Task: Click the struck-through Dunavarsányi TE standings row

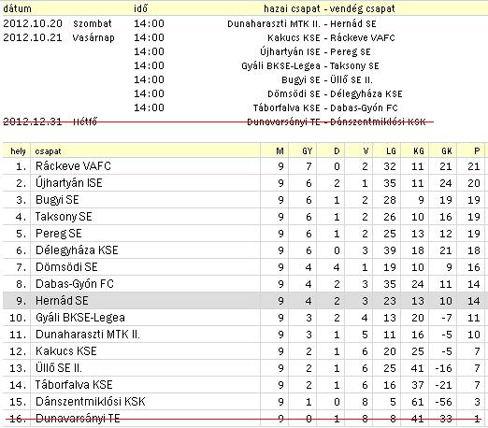Action: (x=244, y=419)
